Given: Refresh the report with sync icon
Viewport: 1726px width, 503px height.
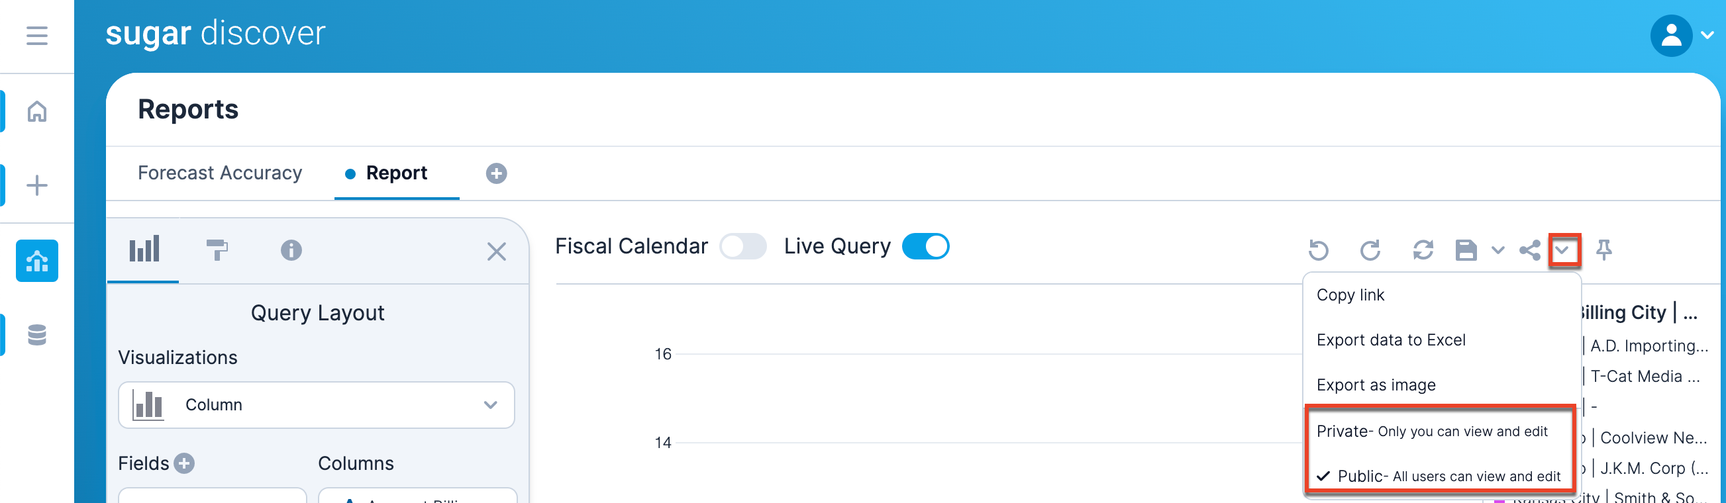Looking at the screenshot, I should tap(1423, 250).
